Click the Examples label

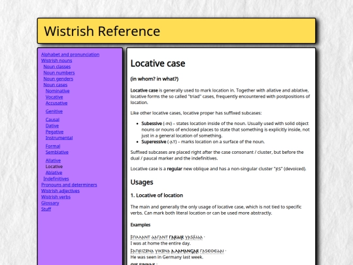click(x=141, y=225)
